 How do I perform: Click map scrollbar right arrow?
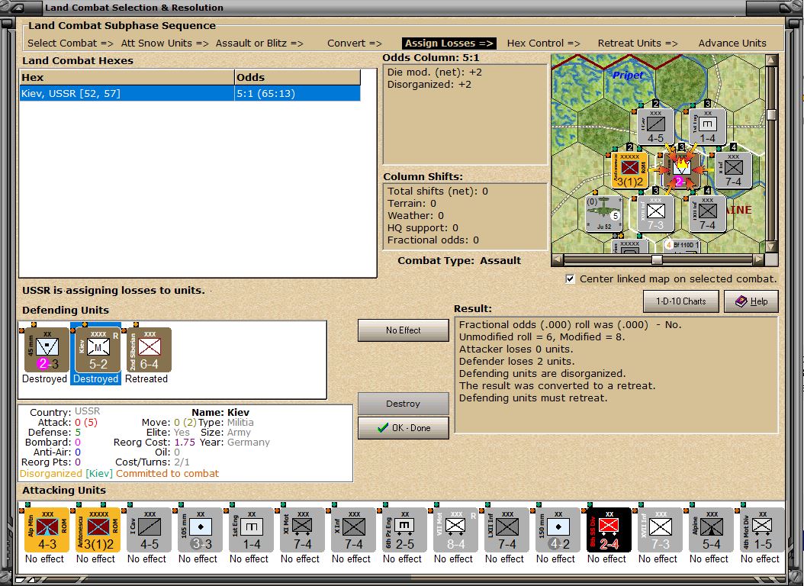760,260
